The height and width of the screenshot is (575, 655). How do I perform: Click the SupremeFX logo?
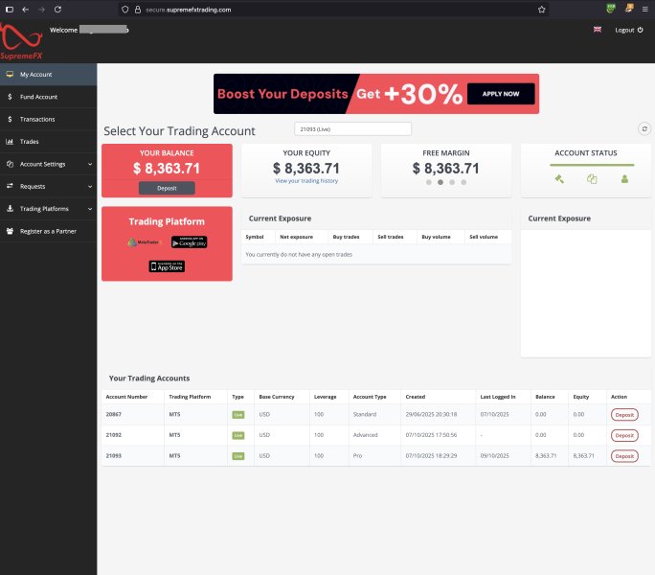pyautogui.click(x=21, y=40)
